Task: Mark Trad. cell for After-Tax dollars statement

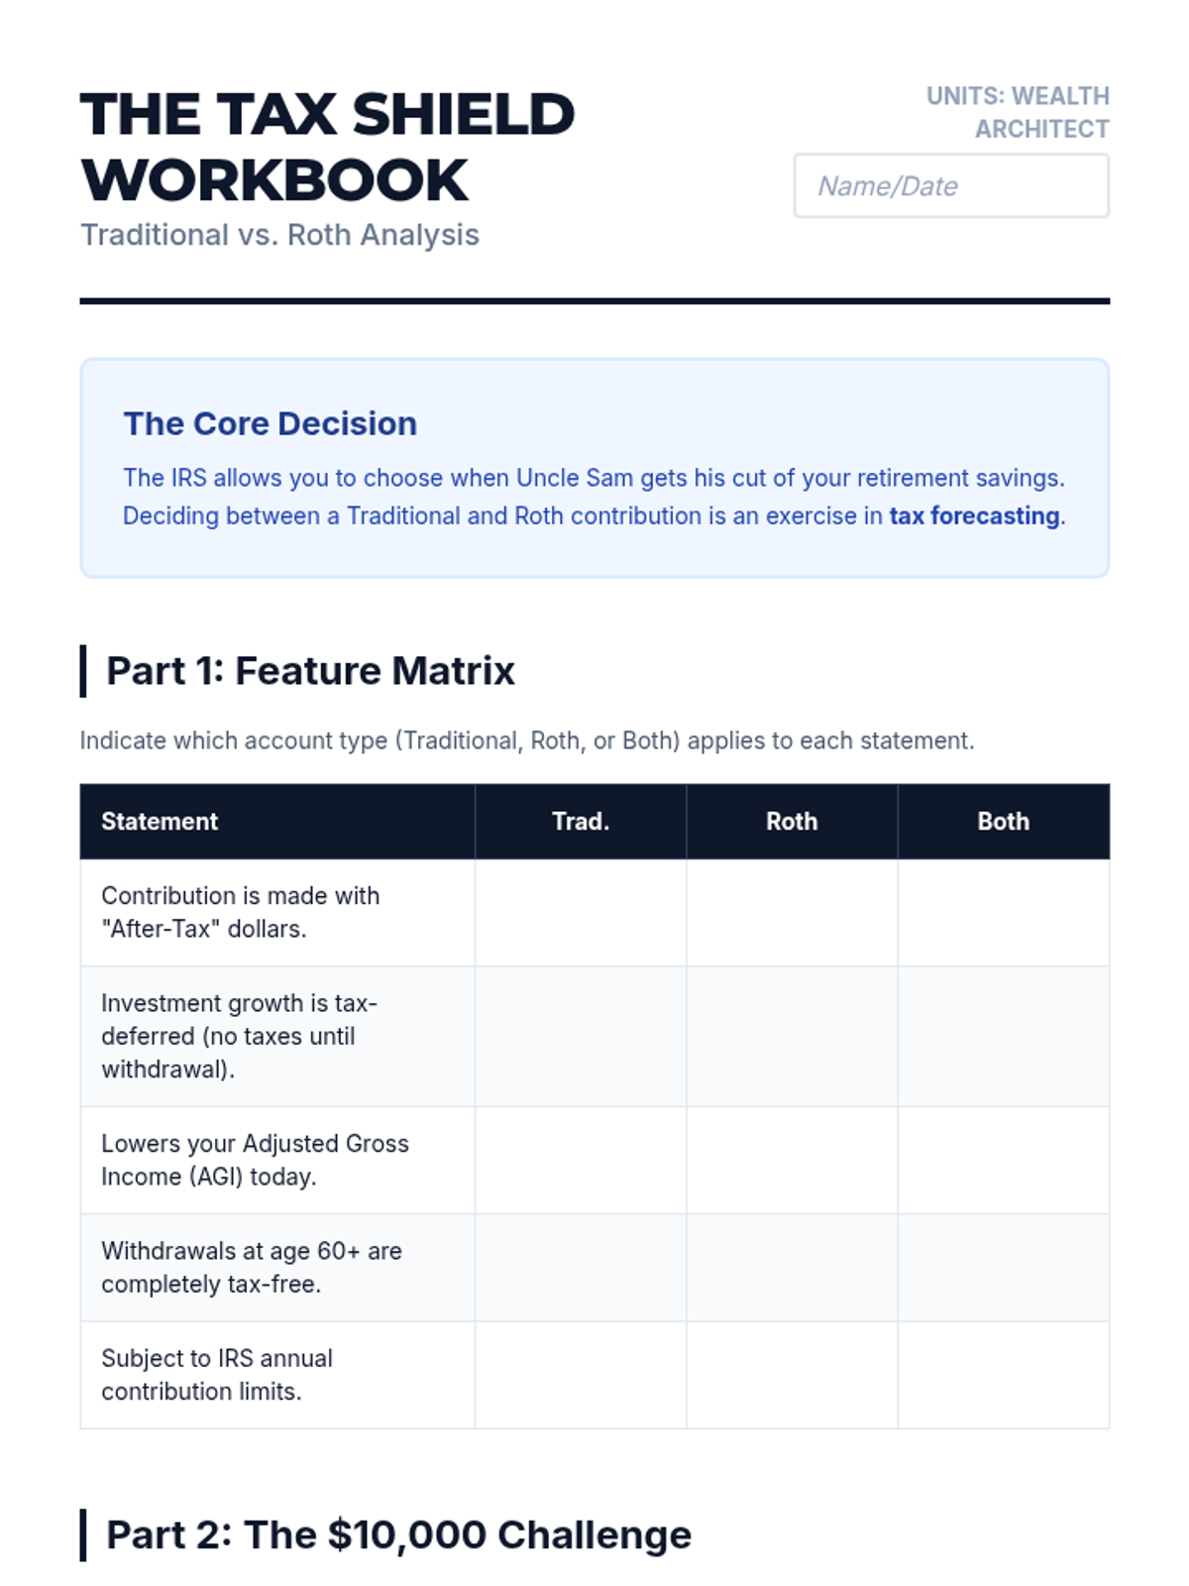Action: coord(581,912)
